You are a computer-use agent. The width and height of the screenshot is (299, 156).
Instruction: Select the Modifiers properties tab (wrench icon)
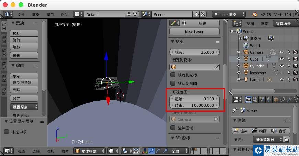(289, 100)
